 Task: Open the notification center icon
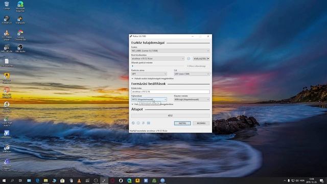[x=321, y=180]
